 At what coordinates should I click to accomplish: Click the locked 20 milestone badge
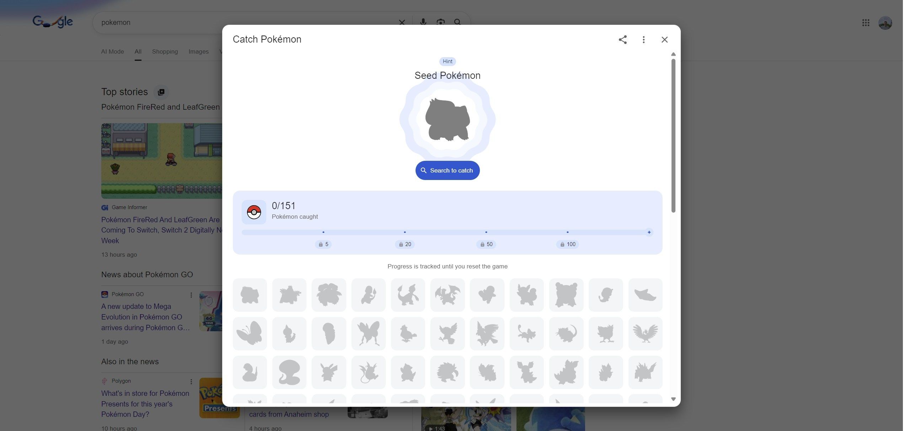405,244
